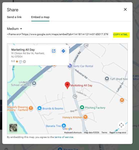Screen dimensions: 139x150
Task: Click Lindeblad School of Music marker
Action: pos(34,83)
